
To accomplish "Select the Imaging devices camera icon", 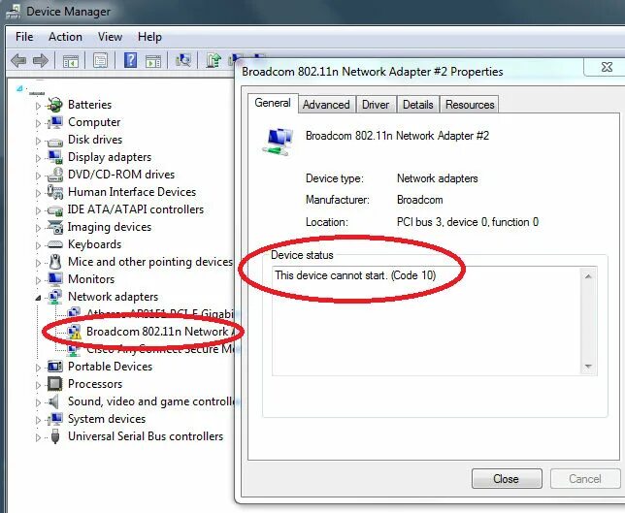I will 54,227.
